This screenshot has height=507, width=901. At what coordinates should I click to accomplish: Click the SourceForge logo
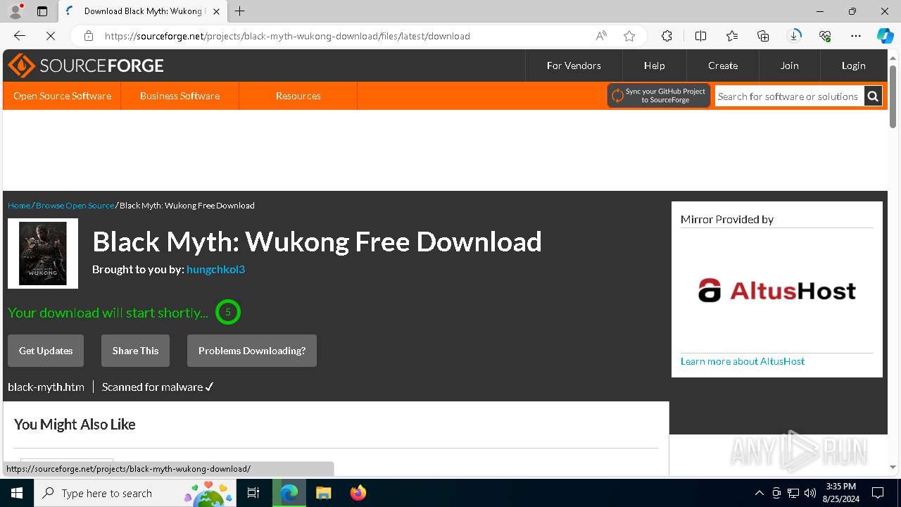coord(86,65)
